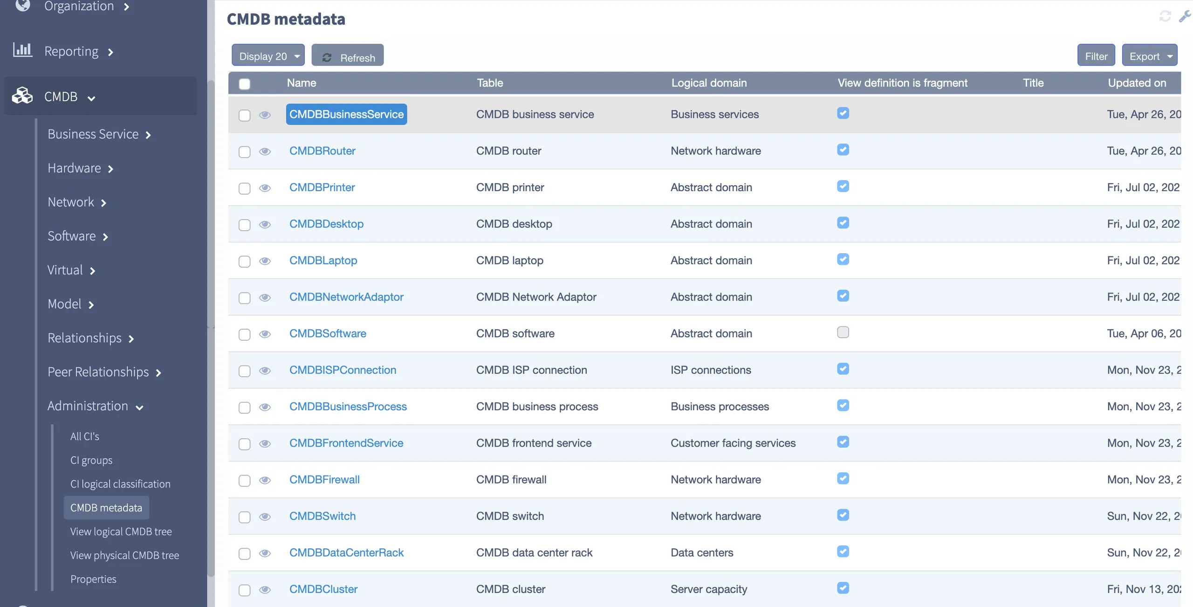Toggle fragment checkbox for CMDBSoftware
Viewport: 1193px width, 607px height.
click(843, 332)
